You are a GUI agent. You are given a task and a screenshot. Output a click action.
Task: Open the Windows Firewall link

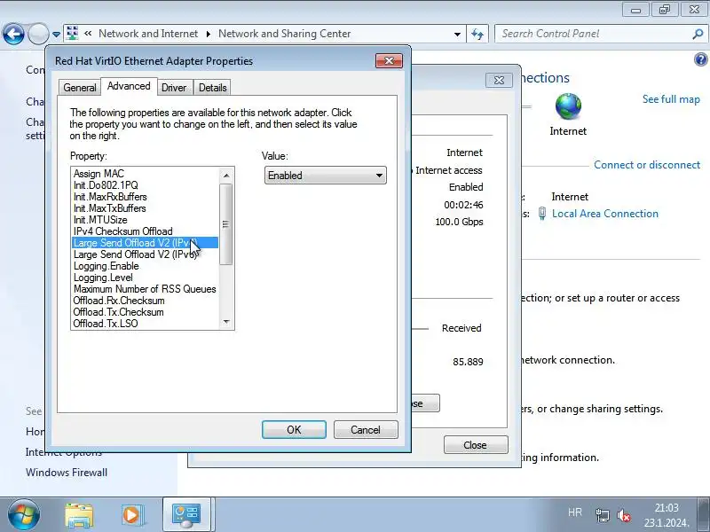pyautogui.click(x=67, y=473)
